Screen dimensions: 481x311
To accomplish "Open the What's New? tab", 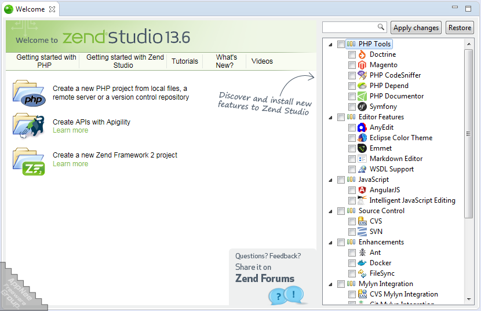I will [x=226, y=61].
